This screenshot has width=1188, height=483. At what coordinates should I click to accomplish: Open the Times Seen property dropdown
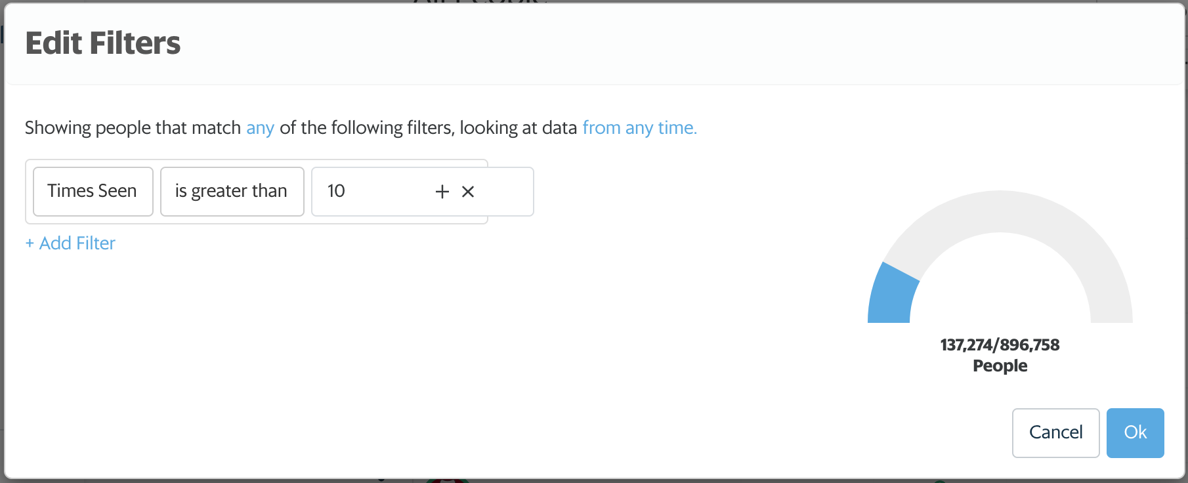click(x=93, y=192)
